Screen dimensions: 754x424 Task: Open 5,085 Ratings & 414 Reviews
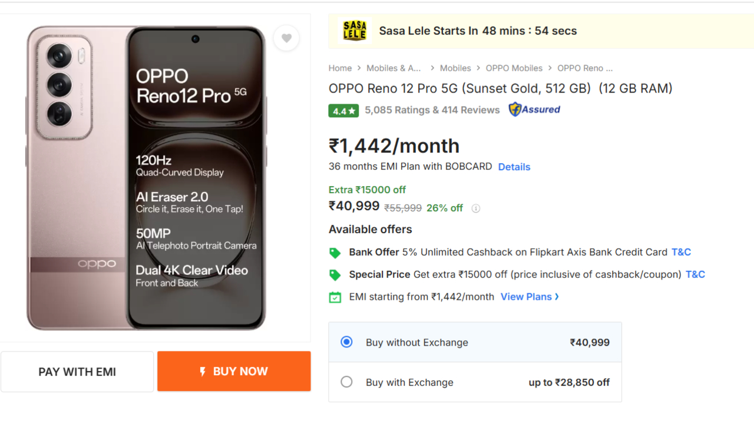[x=432, y=110]
